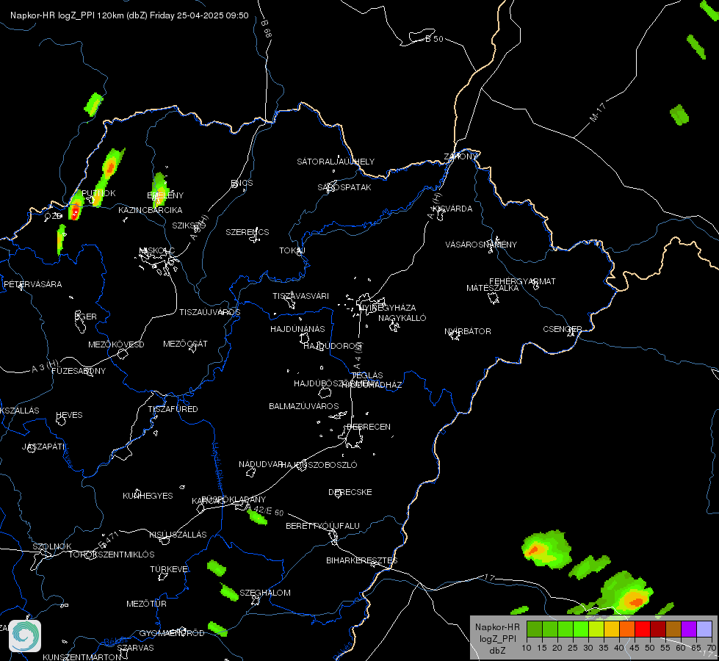
Task: Click the PUTNOK label
Action: click(x=98, y=193)
